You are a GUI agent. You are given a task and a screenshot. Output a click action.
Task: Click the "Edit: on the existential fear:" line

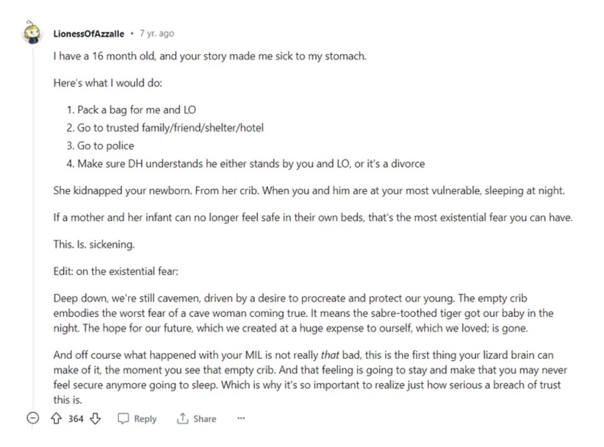point(116,271)
